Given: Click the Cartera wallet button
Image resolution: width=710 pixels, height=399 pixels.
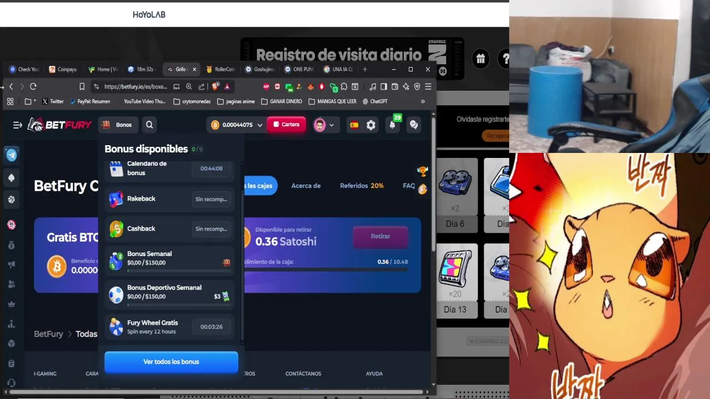Looking at the screenshot, I should pos(286,125).
